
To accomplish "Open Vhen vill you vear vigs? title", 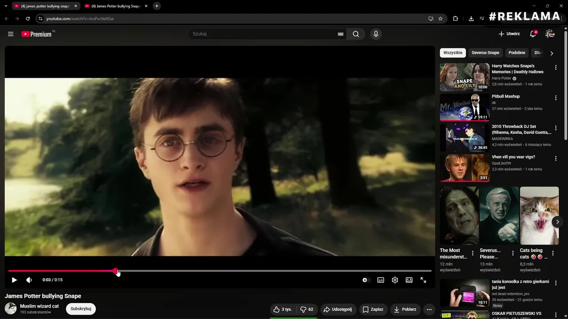I will [513, 157].
